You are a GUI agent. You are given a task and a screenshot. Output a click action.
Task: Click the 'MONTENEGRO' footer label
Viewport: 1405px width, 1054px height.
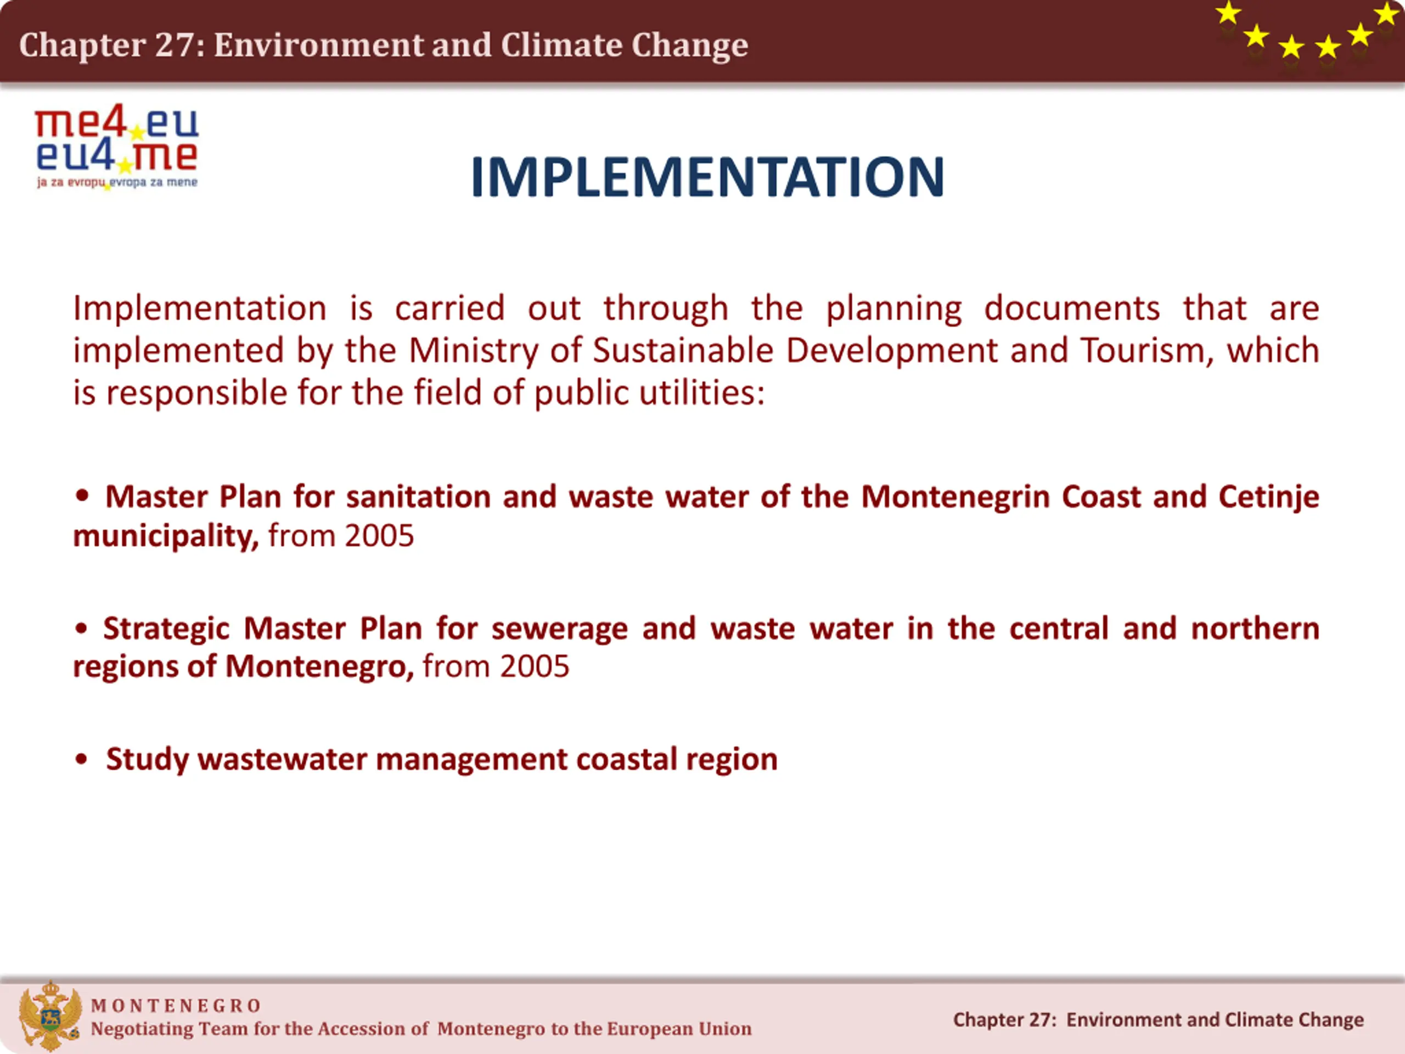tap(176, 1006)
